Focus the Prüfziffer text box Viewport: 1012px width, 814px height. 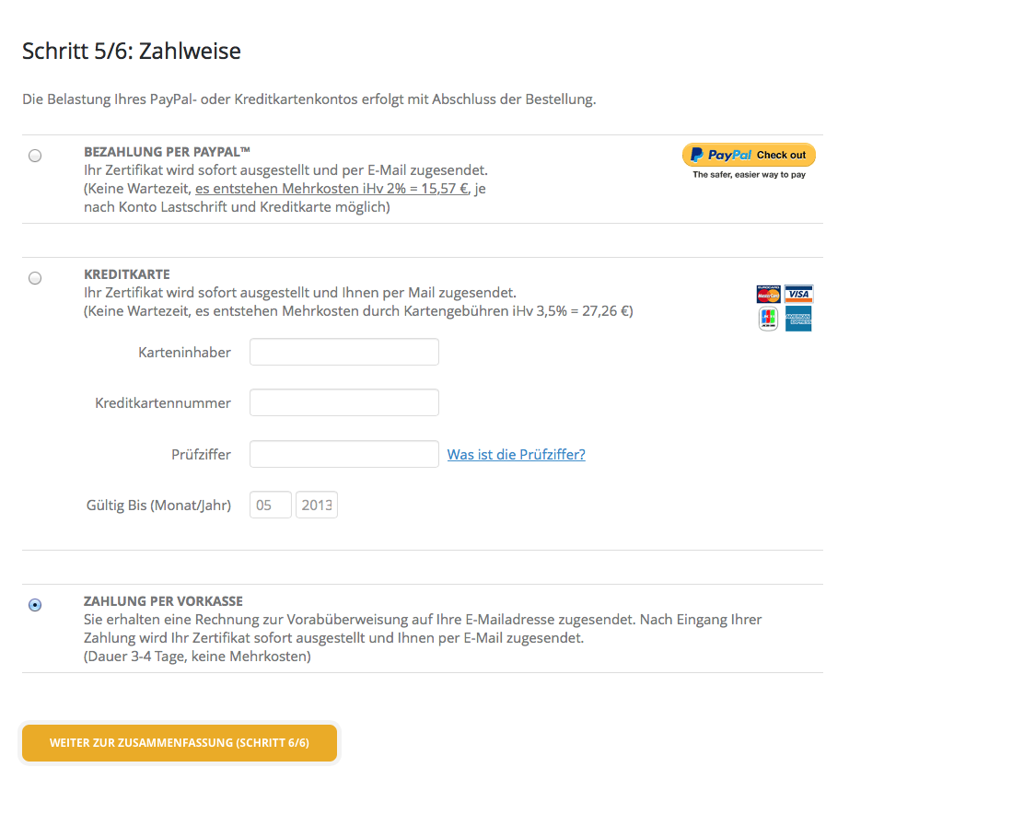click(x=343, y=454)
